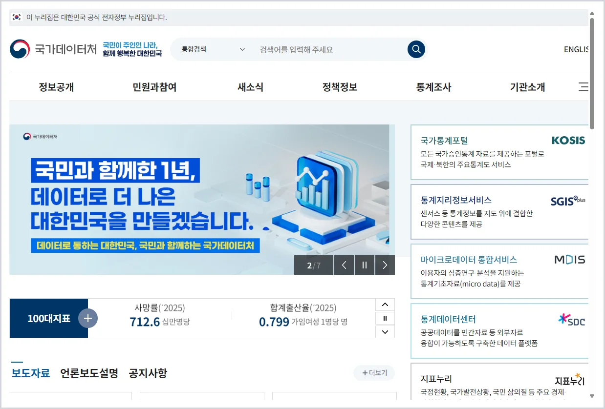
Task: Open the 정책정보 menu
Action: coord(340,87)
